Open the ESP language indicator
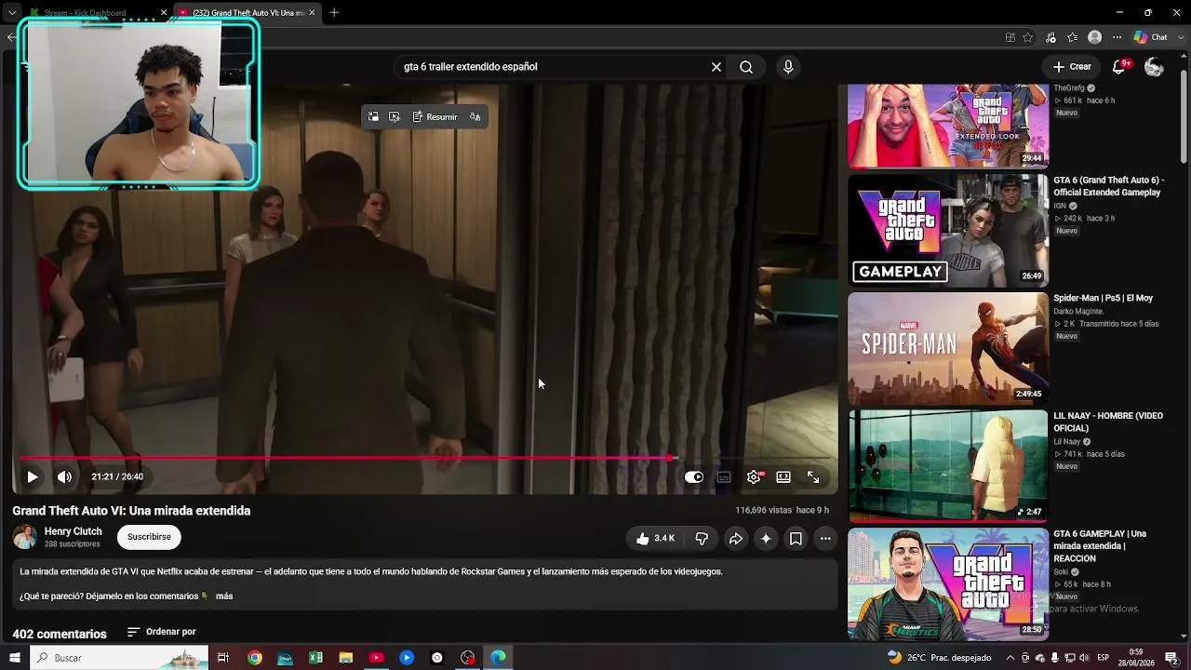The image size is (1191, 670). 1104,658
